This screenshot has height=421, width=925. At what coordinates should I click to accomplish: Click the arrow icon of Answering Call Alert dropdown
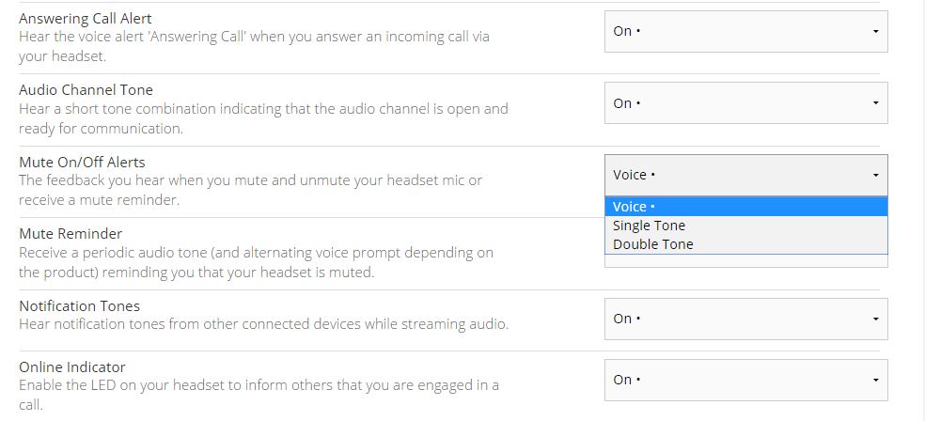[x=875, y=31]
